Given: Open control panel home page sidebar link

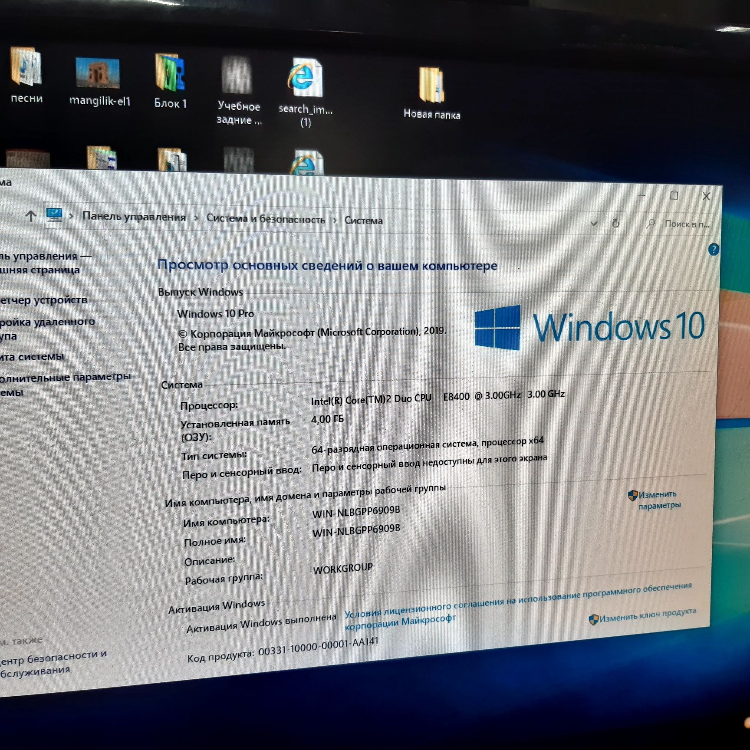Looking at the screenshot, I should coord(46,263).
